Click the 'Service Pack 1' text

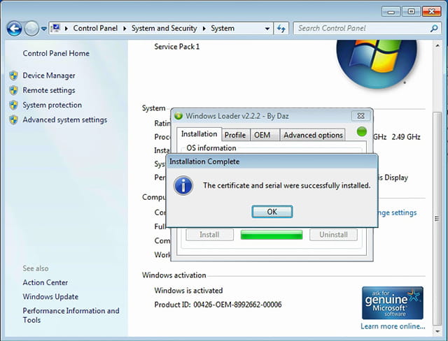pos(177,47)
